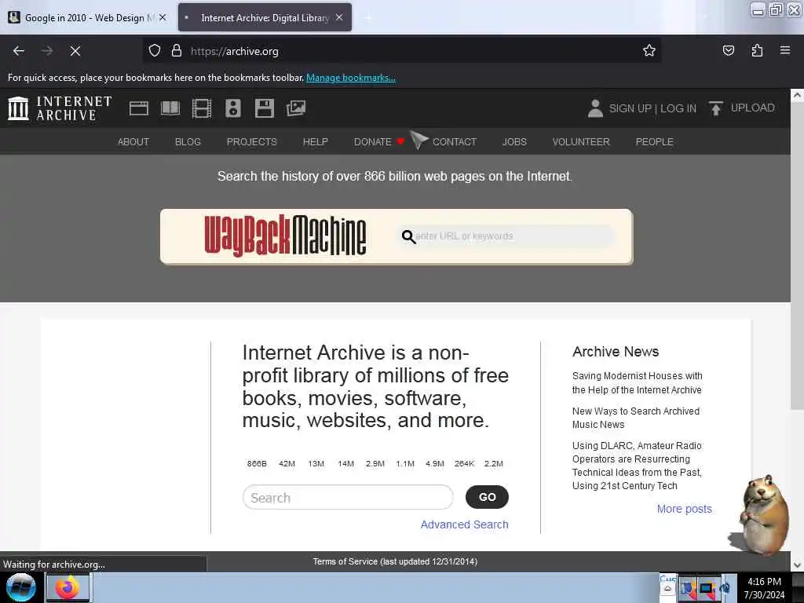This screenshot has width=804, height=603.
Task: Open the Save to Pocket icon
Action: [x=728, y=50]
